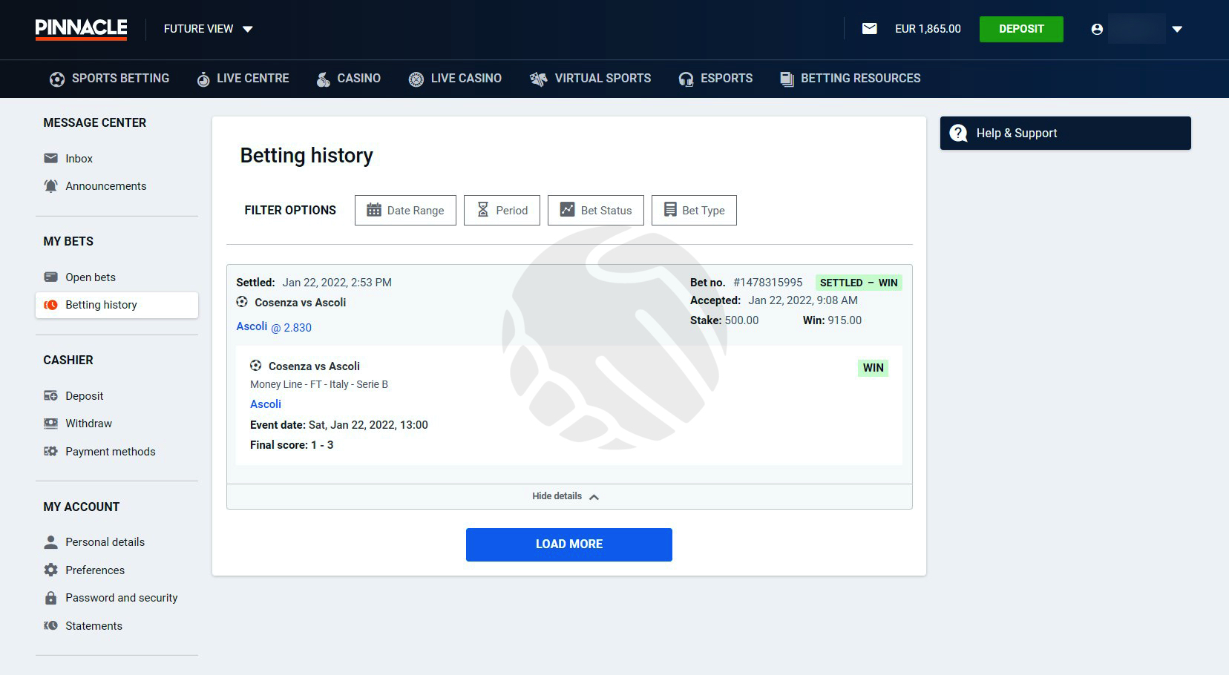Viewport: 1229px width, 675px height.
Task: Open Preferences
Action: point(95,570)
